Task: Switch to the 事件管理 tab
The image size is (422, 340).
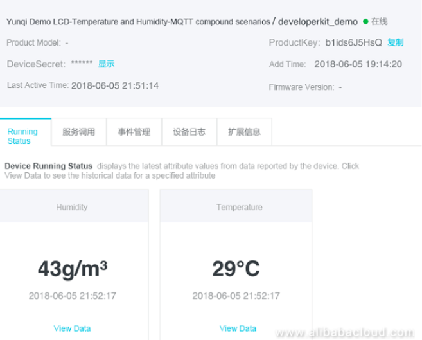Action: point(134,132)
